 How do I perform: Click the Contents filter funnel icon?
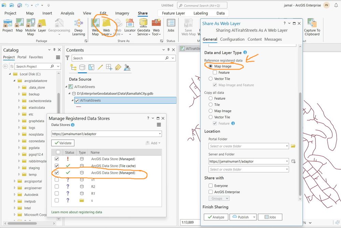pyautogui.click(x=68, y=58)
